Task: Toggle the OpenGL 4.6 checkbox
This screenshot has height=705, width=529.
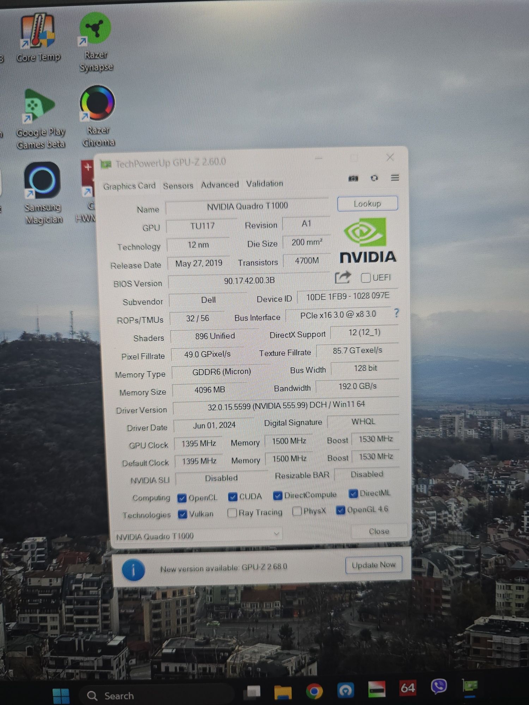Action: [x=340, y=510]
